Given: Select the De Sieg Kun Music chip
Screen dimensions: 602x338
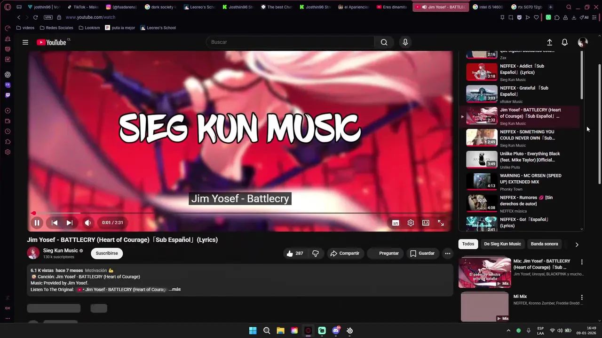Looking at the screenshot, I should [x=502, y=244].
